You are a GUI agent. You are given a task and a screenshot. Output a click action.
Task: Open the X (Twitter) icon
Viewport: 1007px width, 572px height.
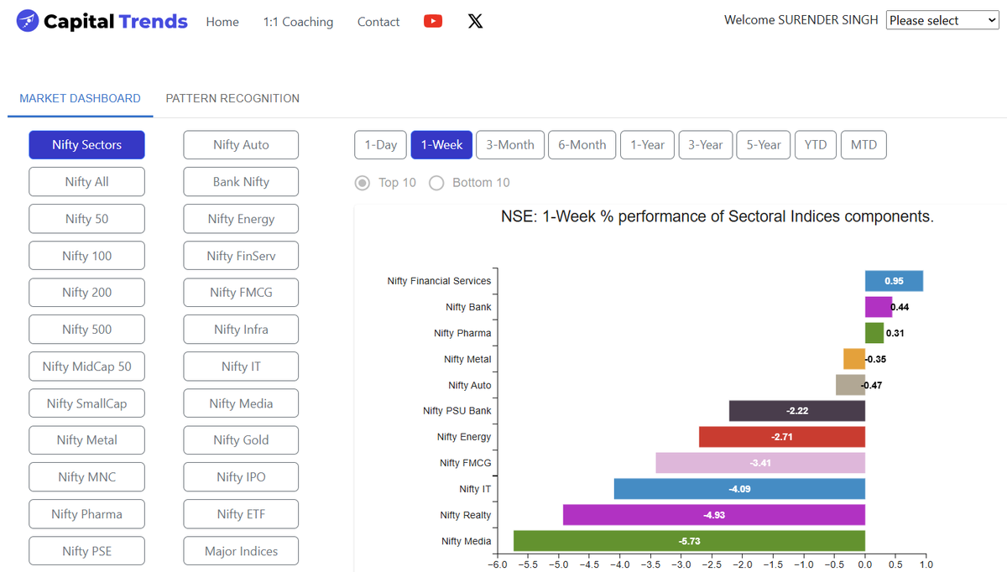point(475,21)
